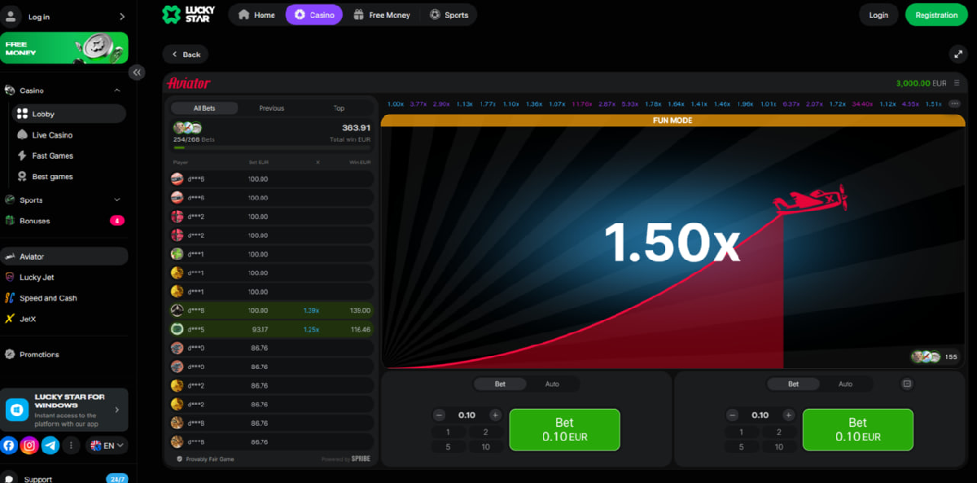
Task: Open Aviator hamburger menu near balance
Action: tap(957, 83)
